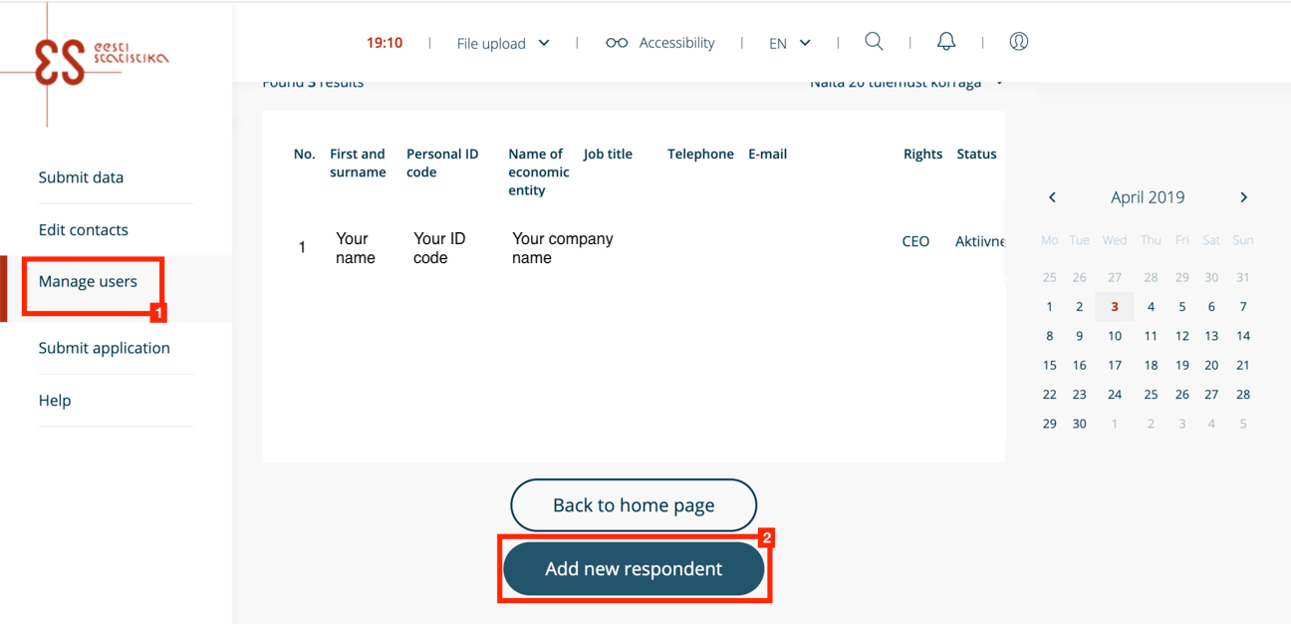Open the Help page
The height and width of the screenshot is (624, 1291).
[55, 400]
